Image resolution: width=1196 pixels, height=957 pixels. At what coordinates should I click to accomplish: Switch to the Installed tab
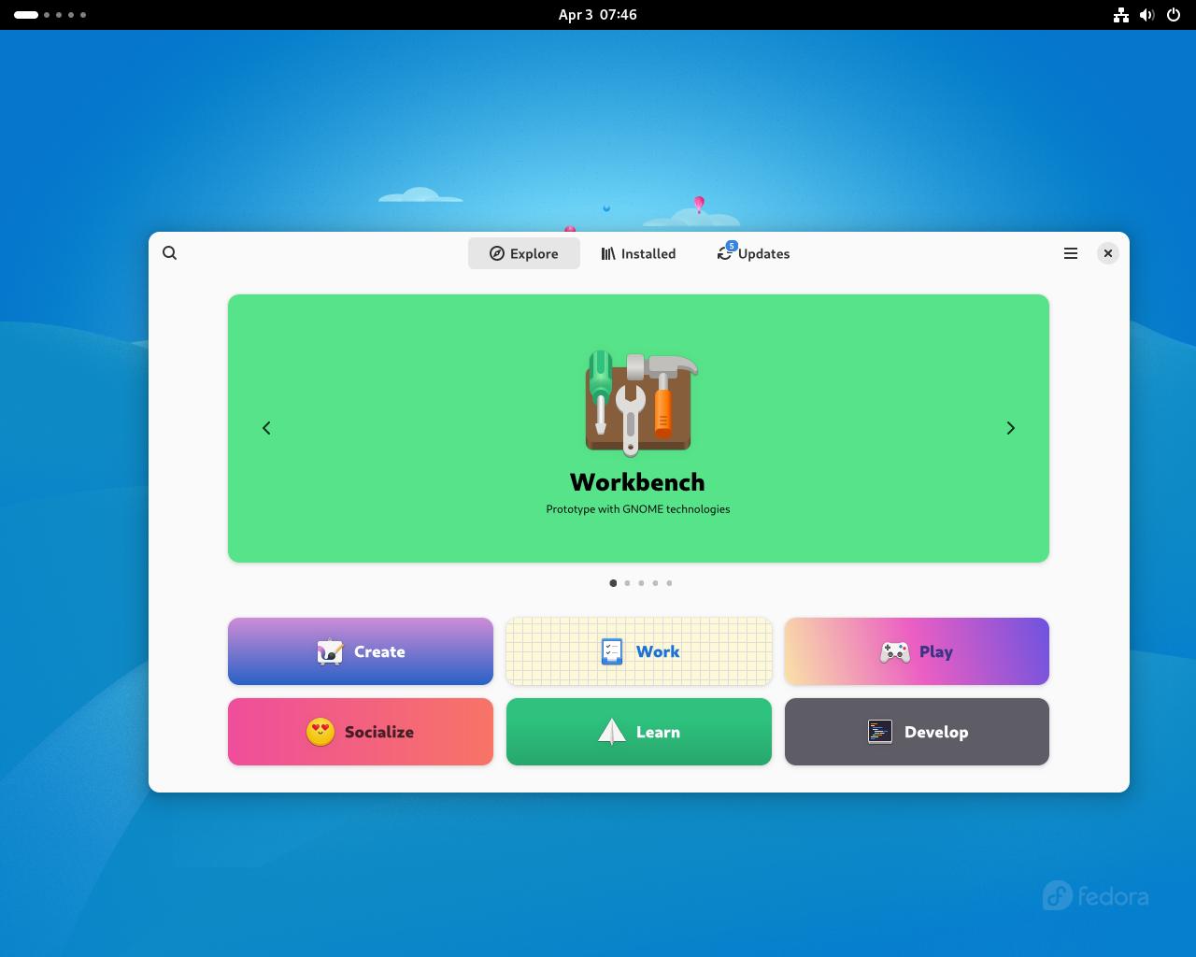click(x=638, y=253)
